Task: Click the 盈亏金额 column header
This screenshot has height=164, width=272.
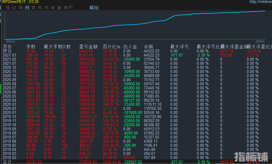Action: [88, 47]
